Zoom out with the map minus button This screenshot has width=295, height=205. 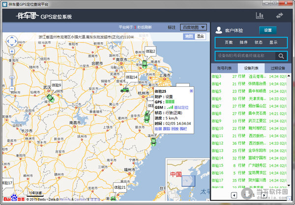click(x=12, y=89)
